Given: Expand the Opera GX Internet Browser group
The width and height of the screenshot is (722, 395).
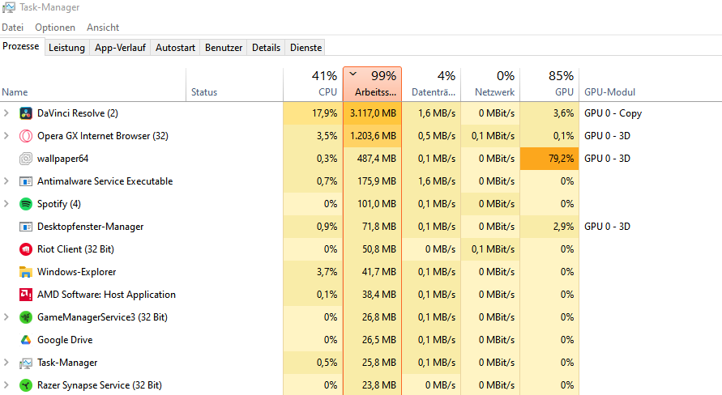Looking at the screenshot, I should (x=6, y=136).
